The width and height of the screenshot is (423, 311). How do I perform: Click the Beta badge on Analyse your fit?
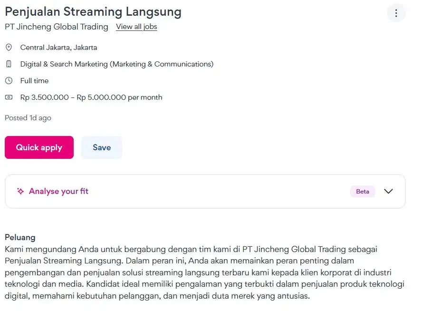tap(362, 191)
